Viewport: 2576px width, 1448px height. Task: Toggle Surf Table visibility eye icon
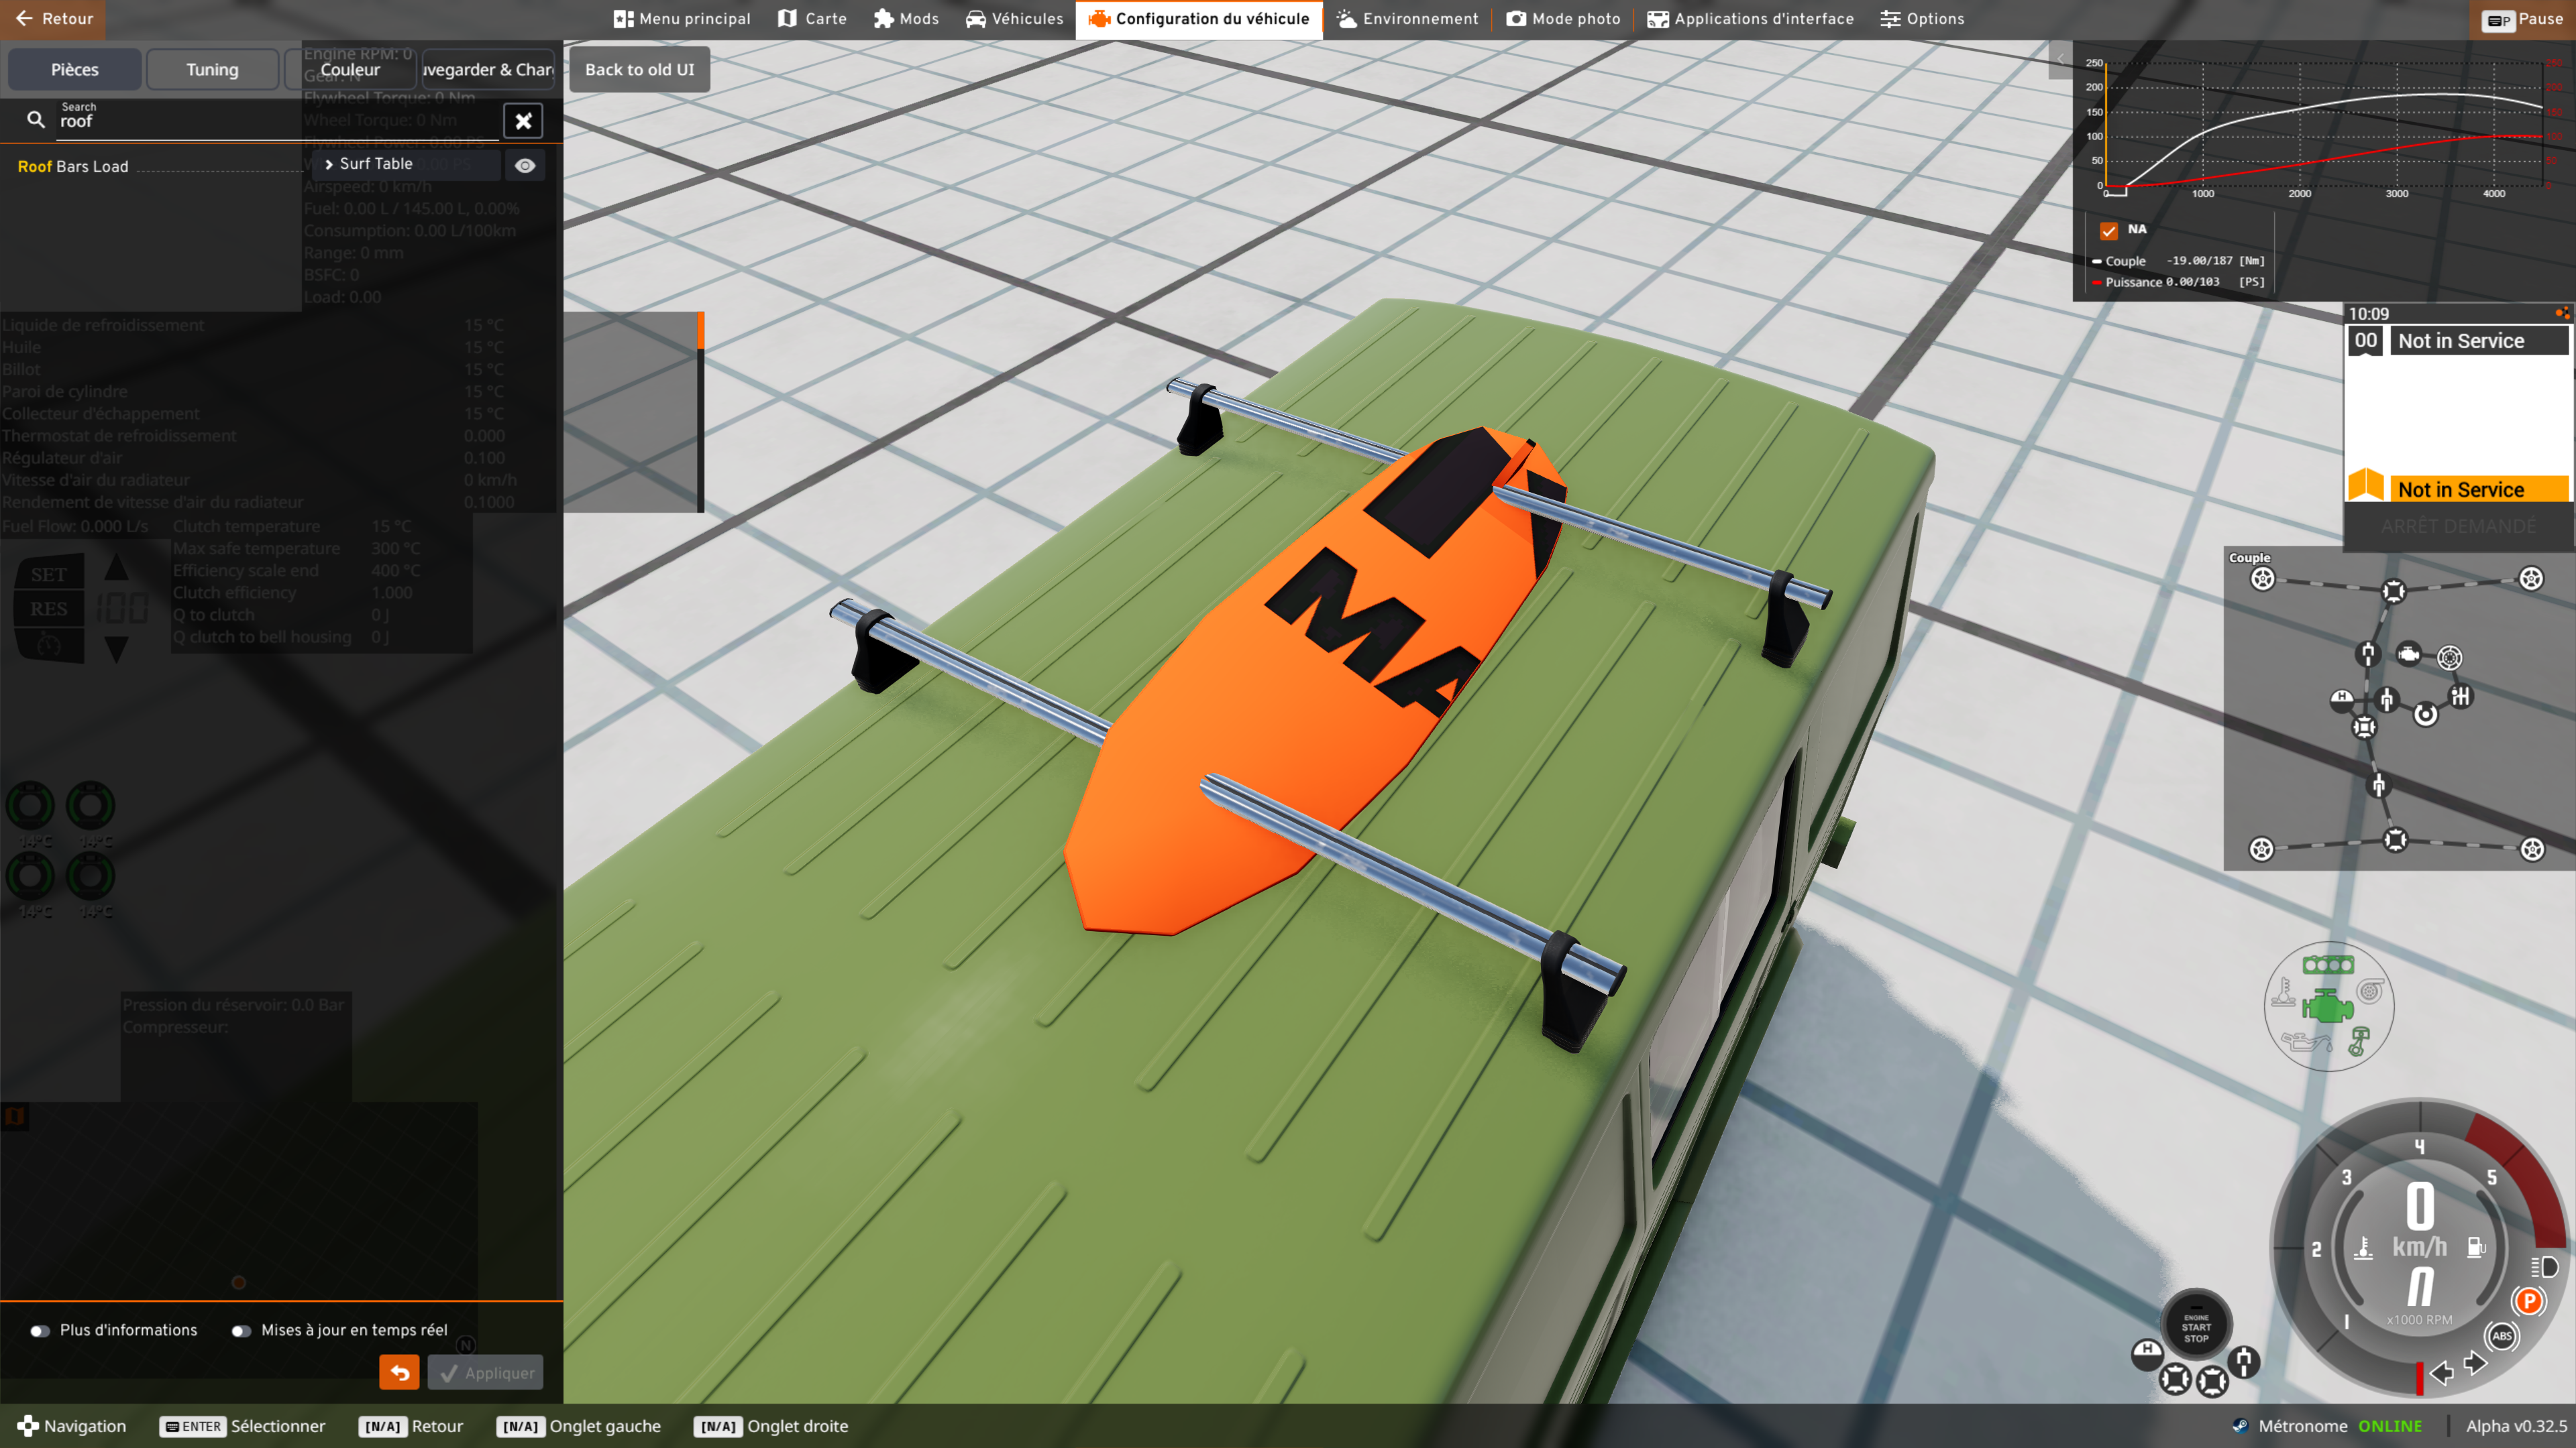(x=525, y=166)
